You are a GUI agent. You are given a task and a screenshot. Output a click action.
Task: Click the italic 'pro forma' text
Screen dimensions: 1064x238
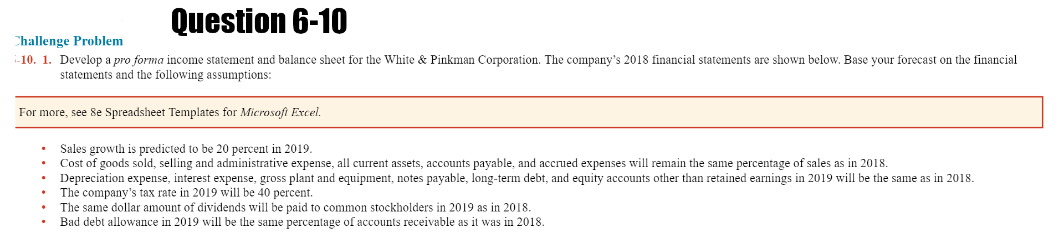point(139,60)
